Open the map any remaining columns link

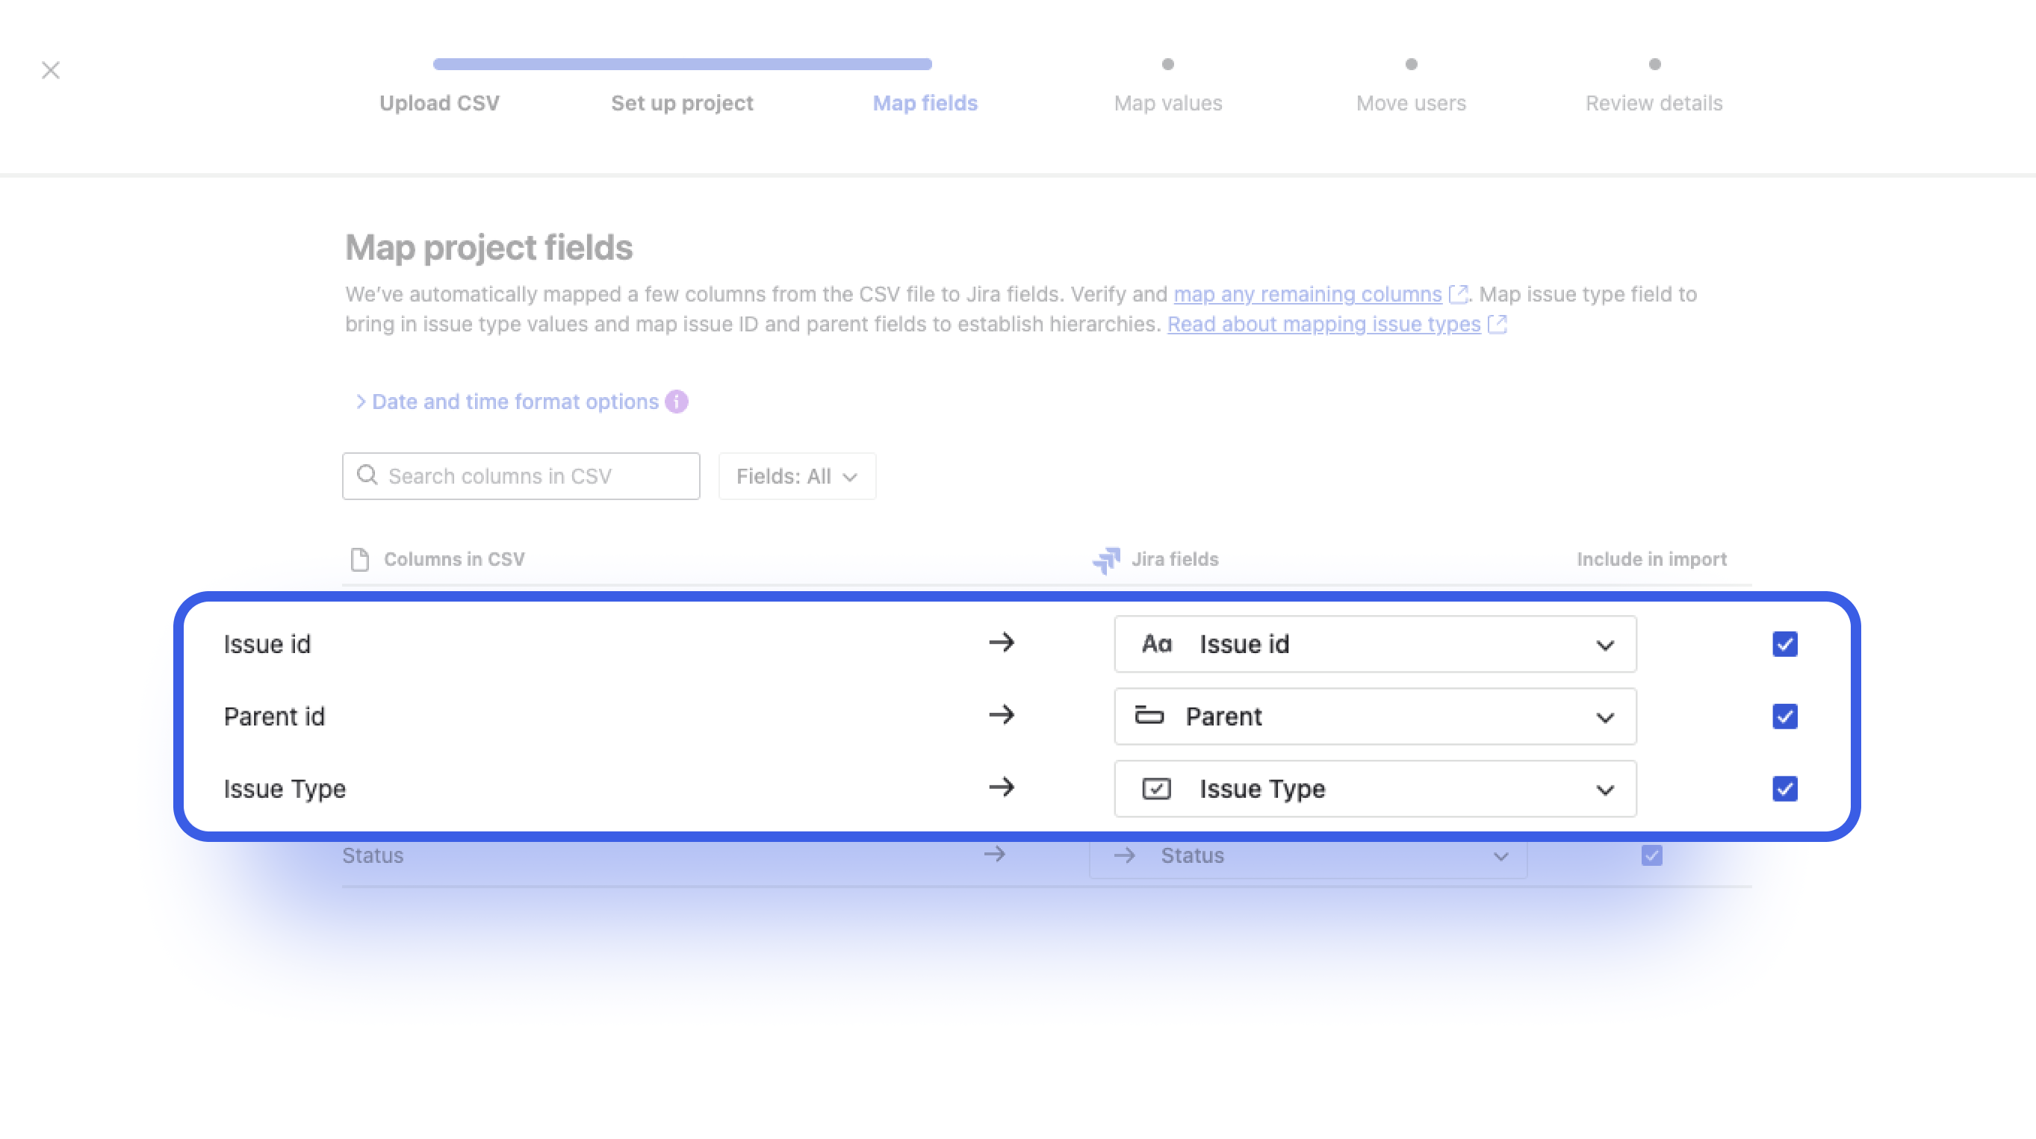tap(1308, 294)
